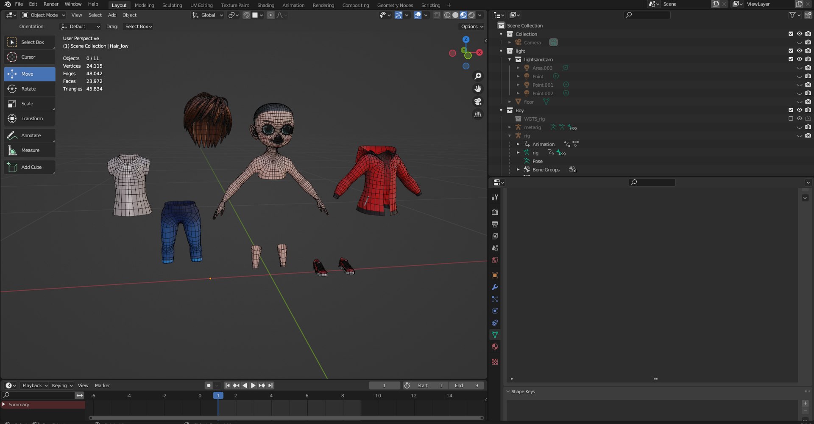Open the Render properties tab
Viewport: 814px width, 424px height.
coord(495,212)
